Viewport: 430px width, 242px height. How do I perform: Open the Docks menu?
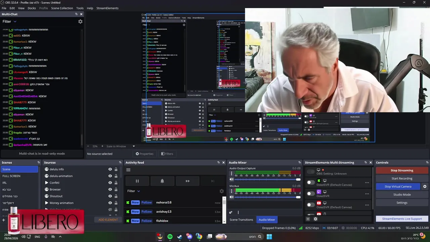32,8
